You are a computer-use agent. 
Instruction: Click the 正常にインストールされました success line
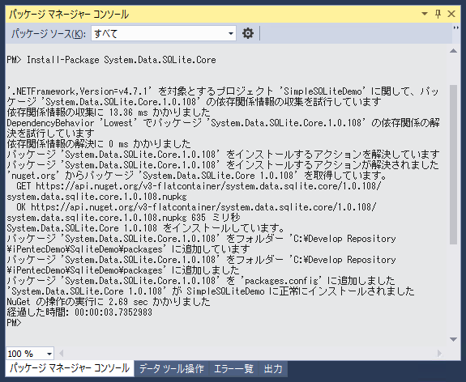click(x=211, y=291)
